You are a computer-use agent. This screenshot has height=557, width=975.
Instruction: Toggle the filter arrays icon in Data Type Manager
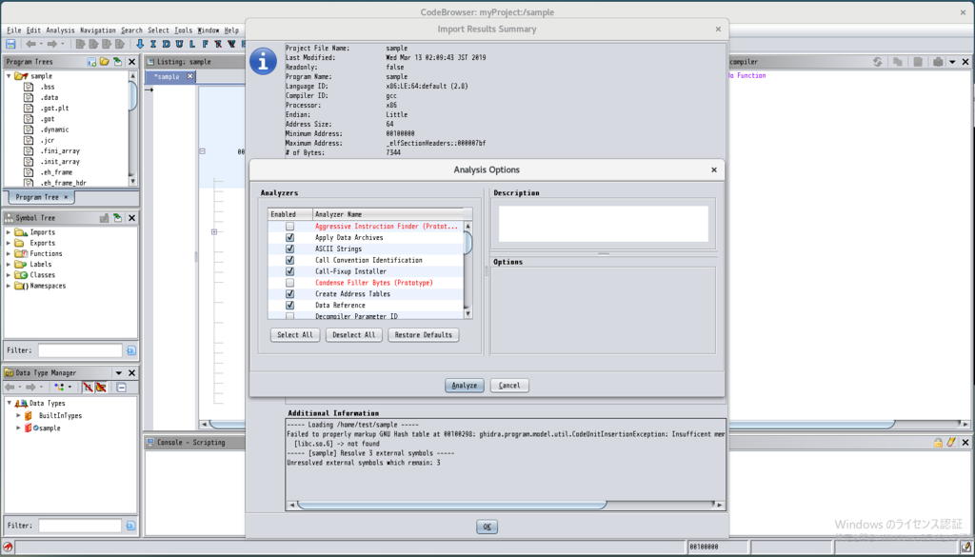pos(88,388)
